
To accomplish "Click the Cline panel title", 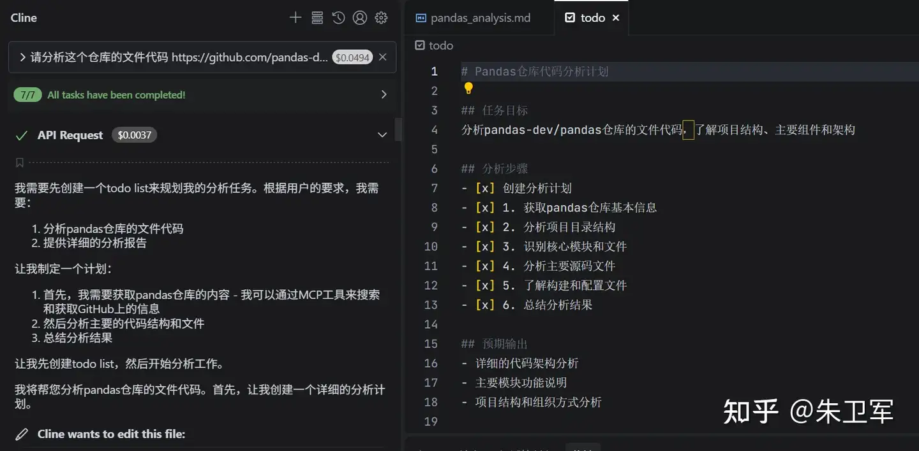I will pos(24,18).
